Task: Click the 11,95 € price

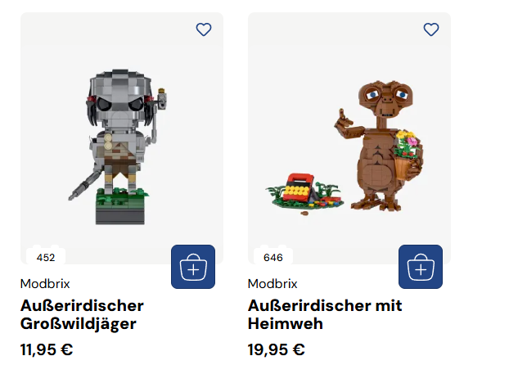Action: tap(47, 349)
